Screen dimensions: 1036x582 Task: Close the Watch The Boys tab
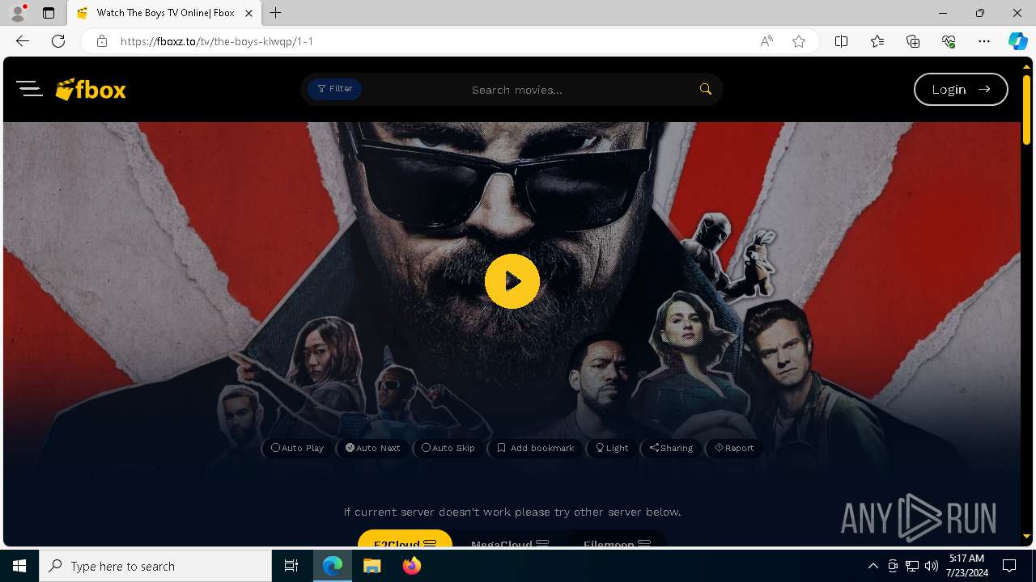[x=248, y=13]
